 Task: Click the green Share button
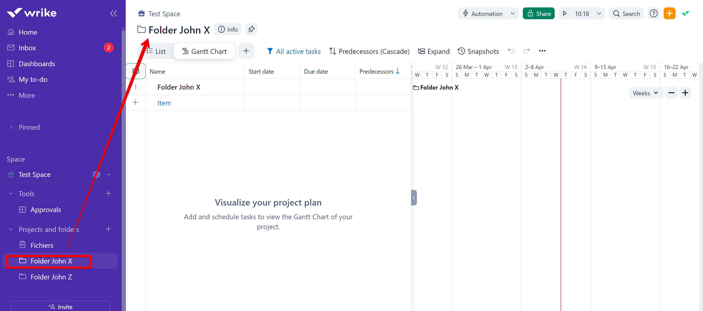[x=538, y=13]
